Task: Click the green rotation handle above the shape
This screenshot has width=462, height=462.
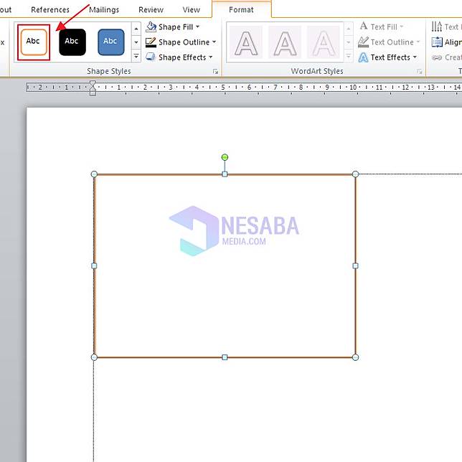Action: (225, 157)
